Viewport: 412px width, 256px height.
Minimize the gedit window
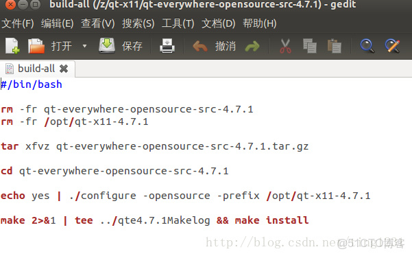click(x=23, y=4)
